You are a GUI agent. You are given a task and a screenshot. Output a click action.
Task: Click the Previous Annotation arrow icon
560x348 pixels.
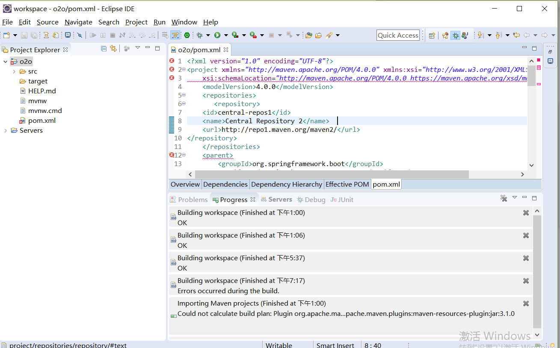click(x=498, y=35)
